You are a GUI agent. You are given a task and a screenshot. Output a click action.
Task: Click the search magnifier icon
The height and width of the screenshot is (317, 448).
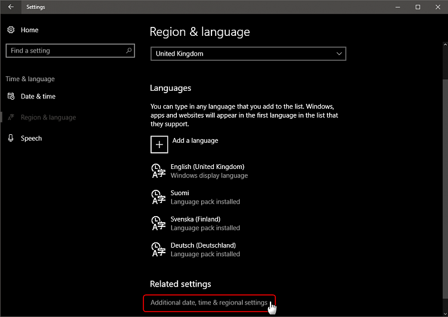tap(129, 51)
